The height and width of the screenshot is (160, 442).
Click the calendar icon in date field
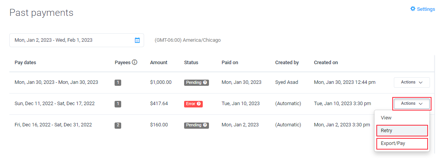(x=137, y=40)
